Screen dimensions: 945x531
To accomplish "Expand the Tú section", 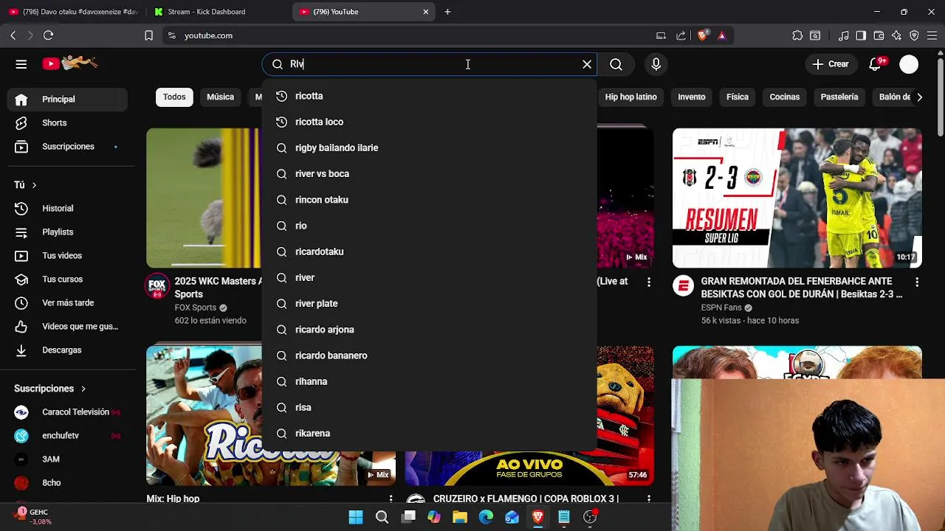I will pos(25,184).
